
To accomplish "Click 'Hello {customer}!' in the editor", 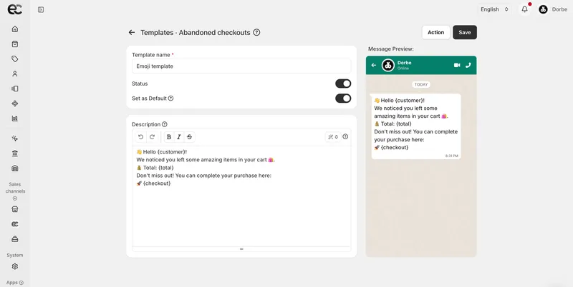I will click(x=162, y=152).
